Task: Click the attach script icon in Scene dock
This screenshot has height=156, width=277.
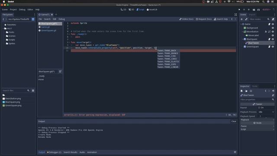Action: click(273, 19)
